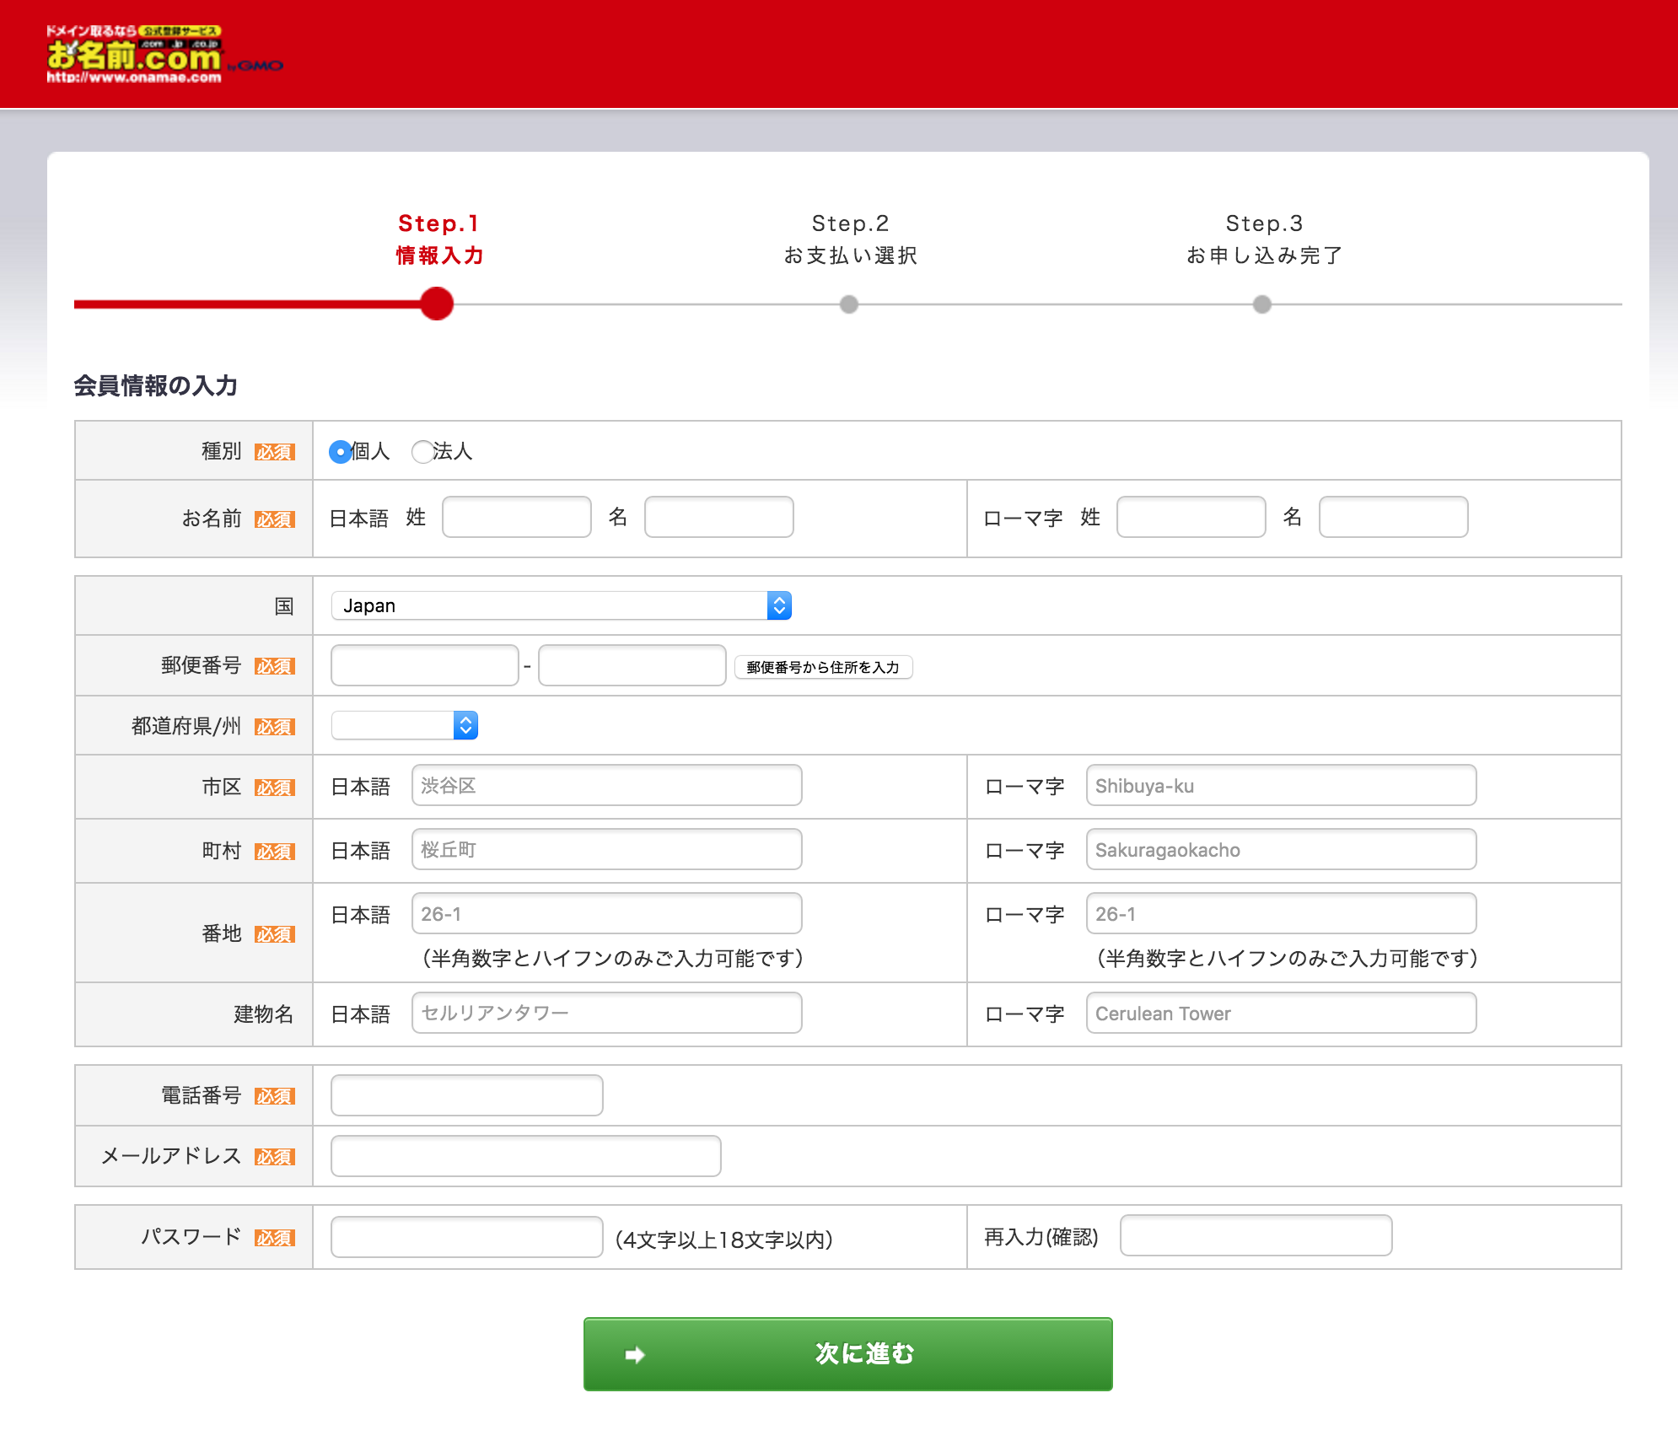Click the red Step.1 progress marker
This screenshot has width=1678, height=1452.
tap(437, 304)
